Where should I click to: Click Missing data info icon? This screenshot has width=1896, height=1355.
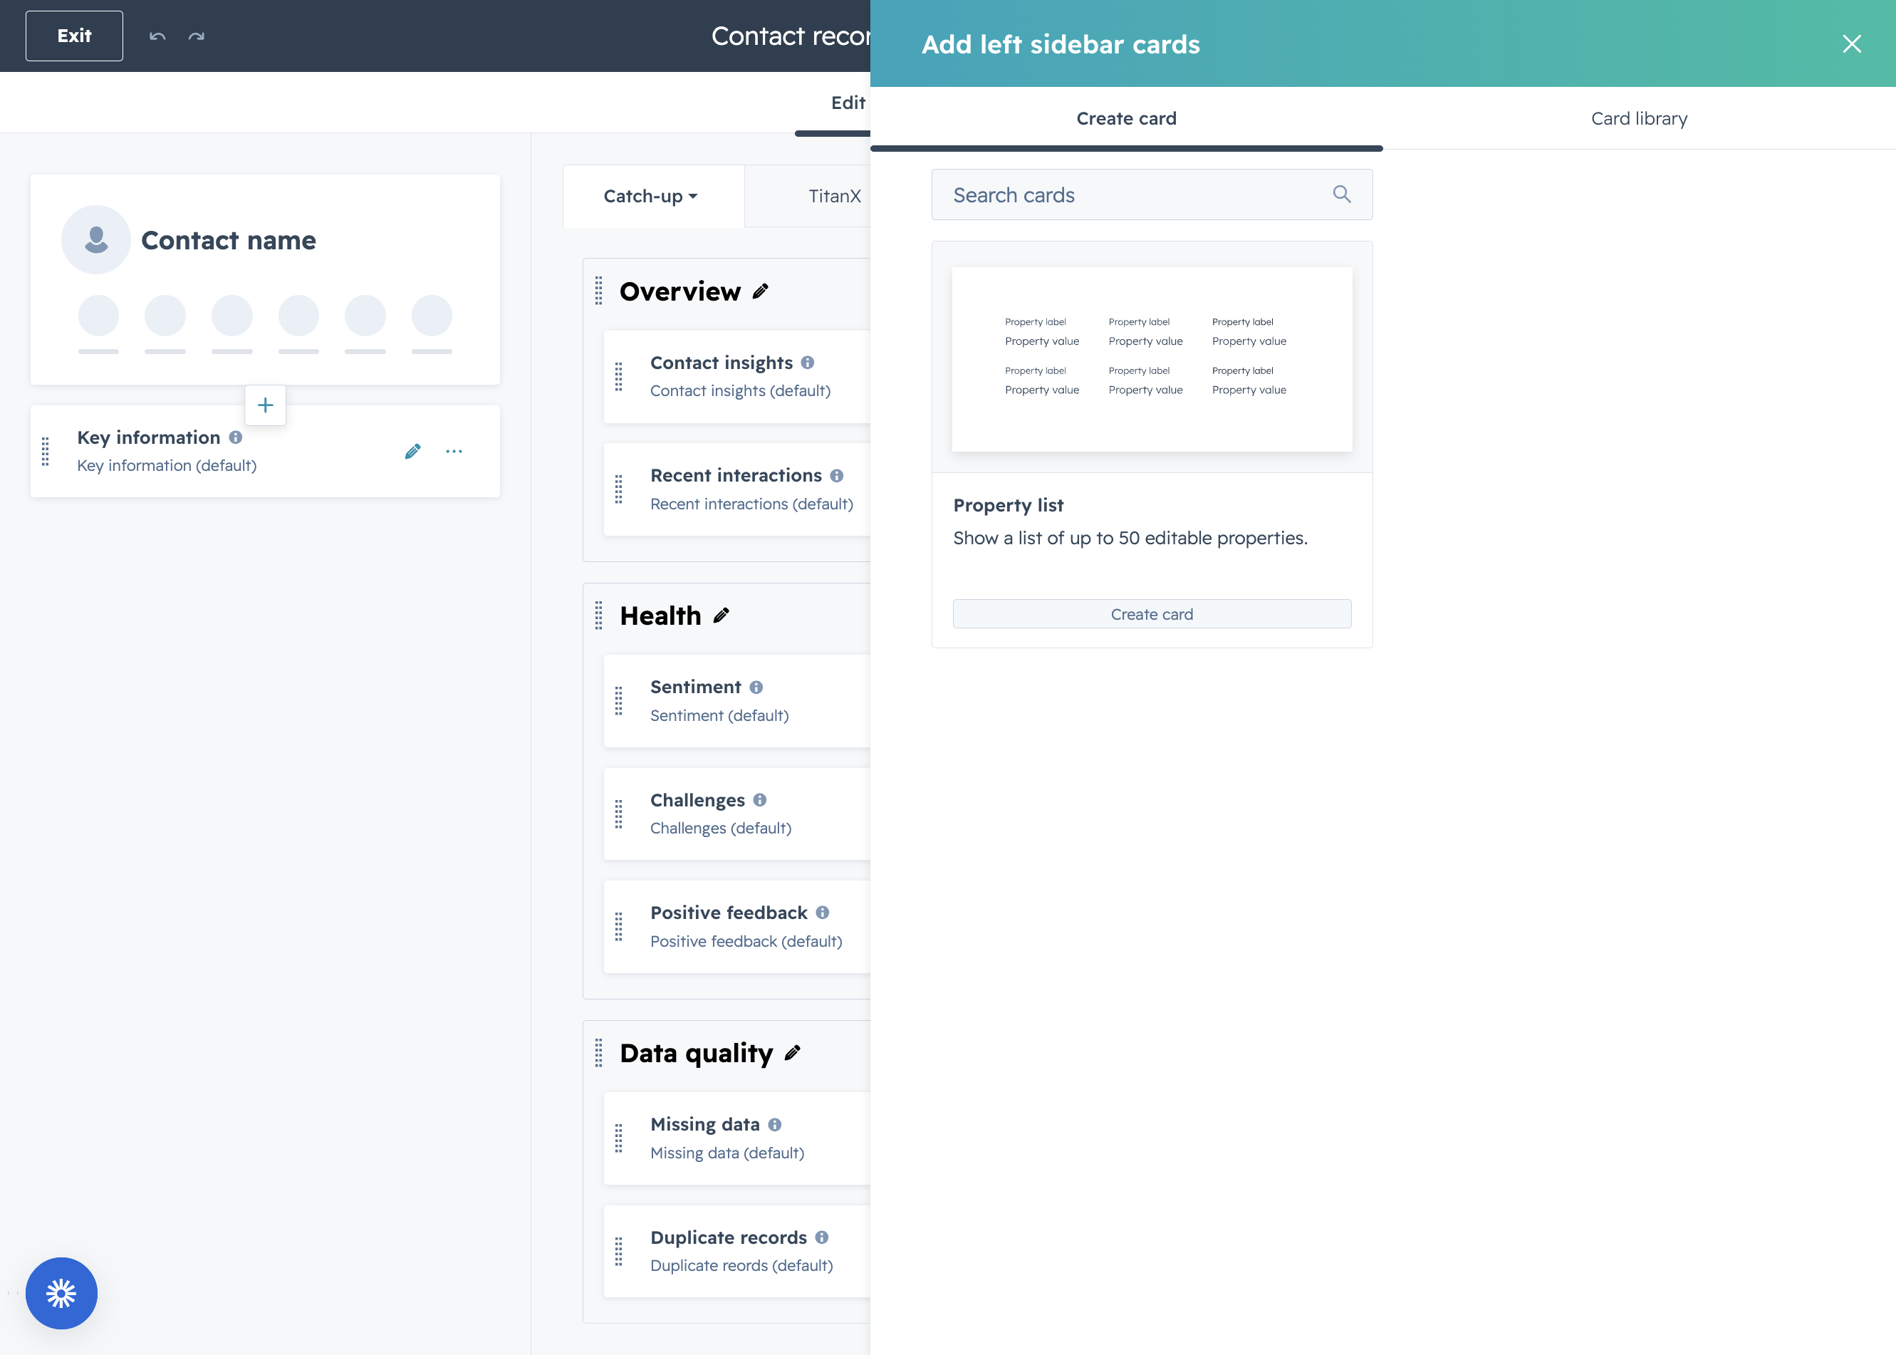775,1125
